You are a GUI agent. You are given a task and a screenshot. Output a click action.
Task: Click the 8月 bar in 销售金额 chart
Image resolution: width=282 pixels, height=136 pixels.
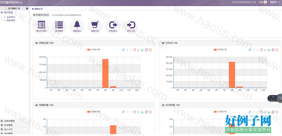[x=105, y=73]
